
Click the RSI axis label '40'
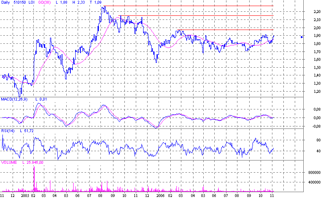pyautogui.click(x=318, y=151)
